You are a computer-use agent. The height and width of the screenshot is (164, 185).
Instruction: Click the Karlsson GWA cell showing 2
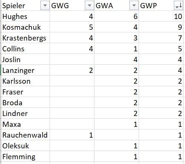[116, 81]
